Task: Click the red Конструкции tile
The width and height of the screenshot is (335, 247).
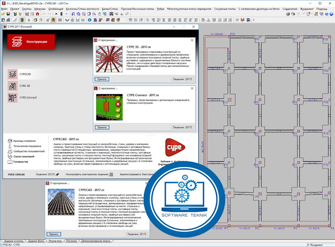Action: pyautogui.click(x=31, y=42)
